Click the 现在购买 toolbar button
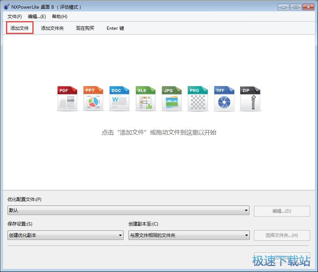This screenshot has height=272, width=318. (x=85, y=28)
